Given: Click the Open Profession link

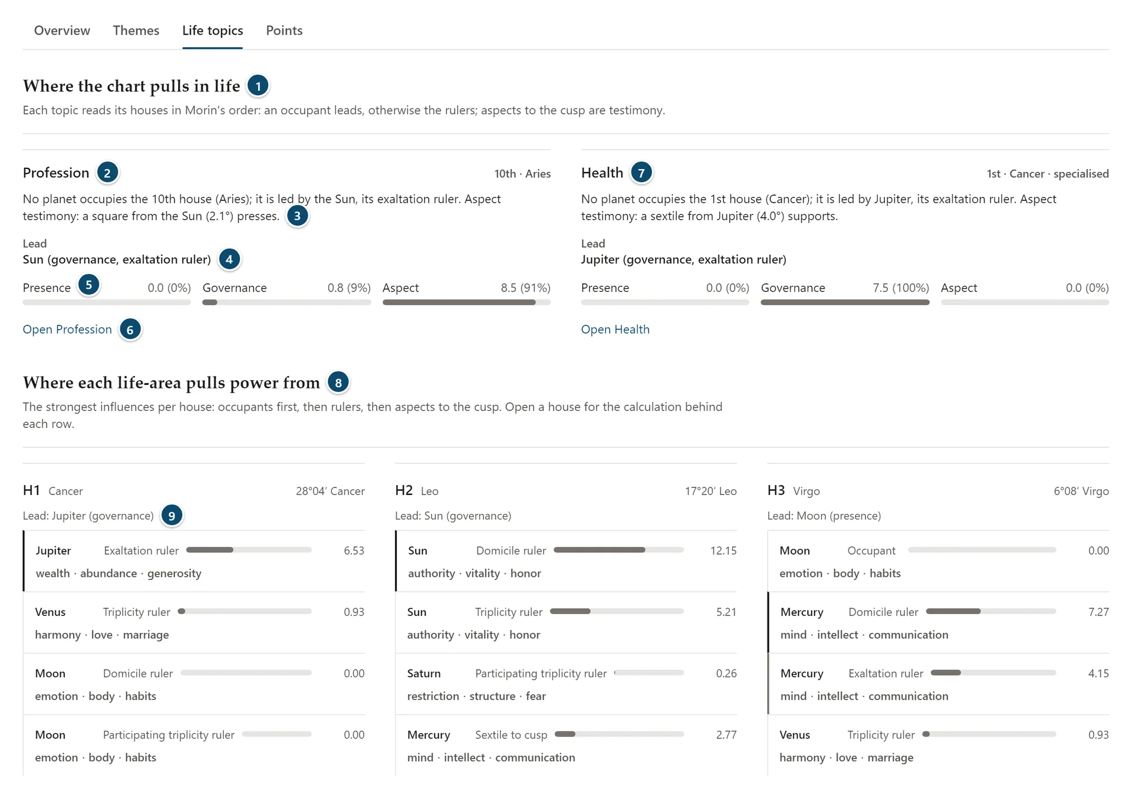Looking at the screenshot, I should pyautogui.click(x=67, y=329).
